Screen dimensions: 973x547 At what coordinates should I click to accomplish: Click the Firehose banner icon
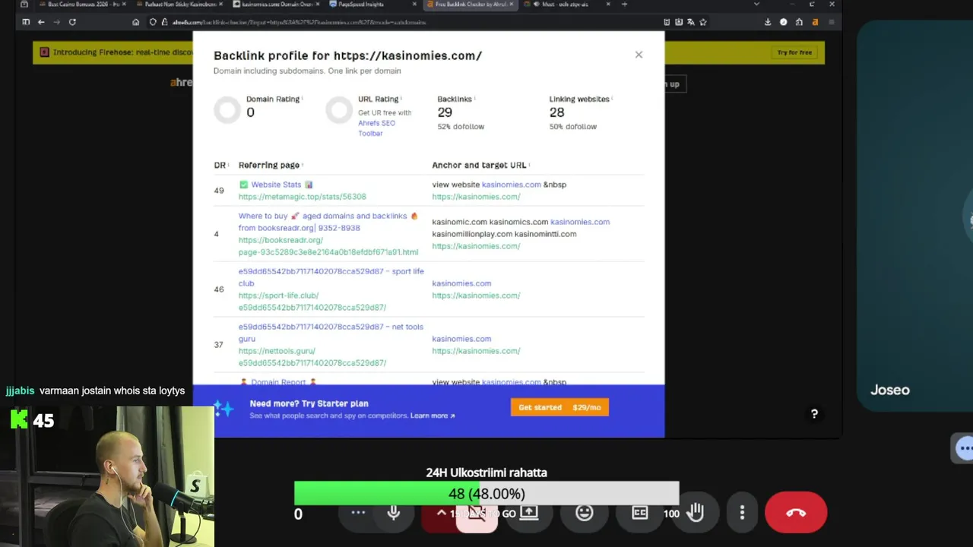[44, 52]
